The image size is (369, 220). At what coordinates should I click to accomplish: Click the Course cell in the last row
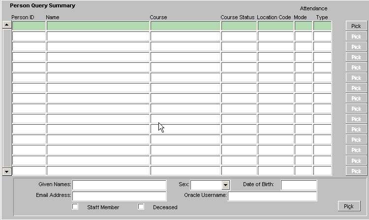[185, 171]
